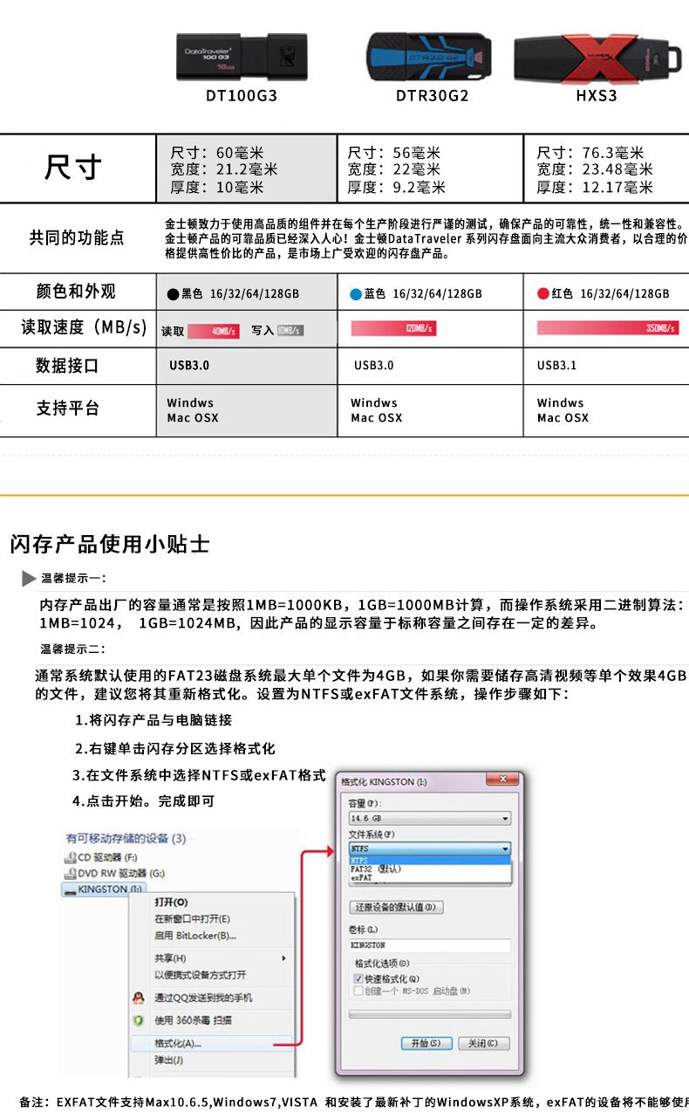Viewport: 689px width, 1113px height.
Task: Click the QQ penguin icon in context menu
Action: 138,998
